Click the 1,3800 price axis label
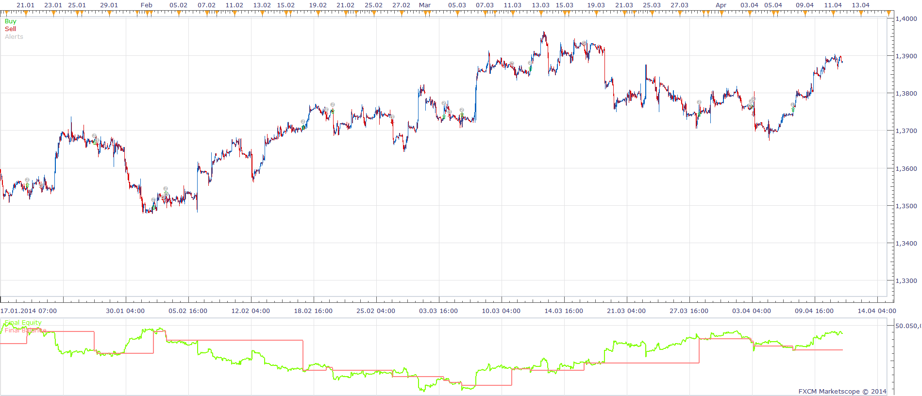Image resolution: width=922 pixels, height=396 pixels. click(906, 94)
